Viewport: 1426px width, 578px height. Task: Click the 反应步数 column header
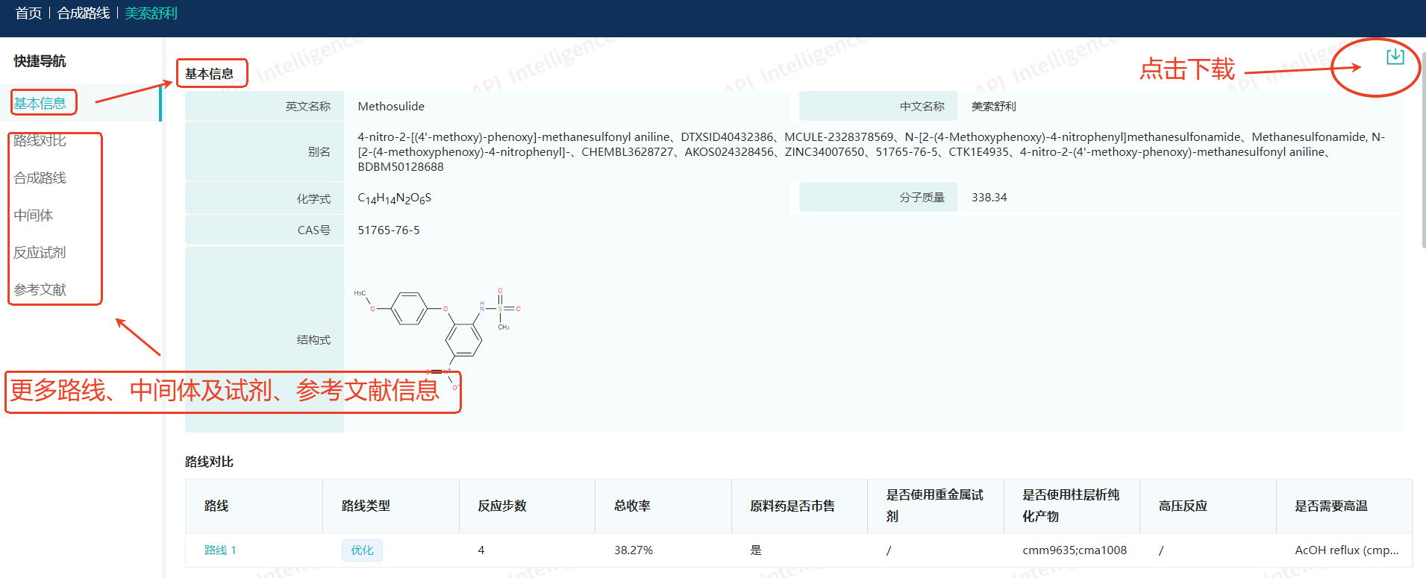point(502,506)
